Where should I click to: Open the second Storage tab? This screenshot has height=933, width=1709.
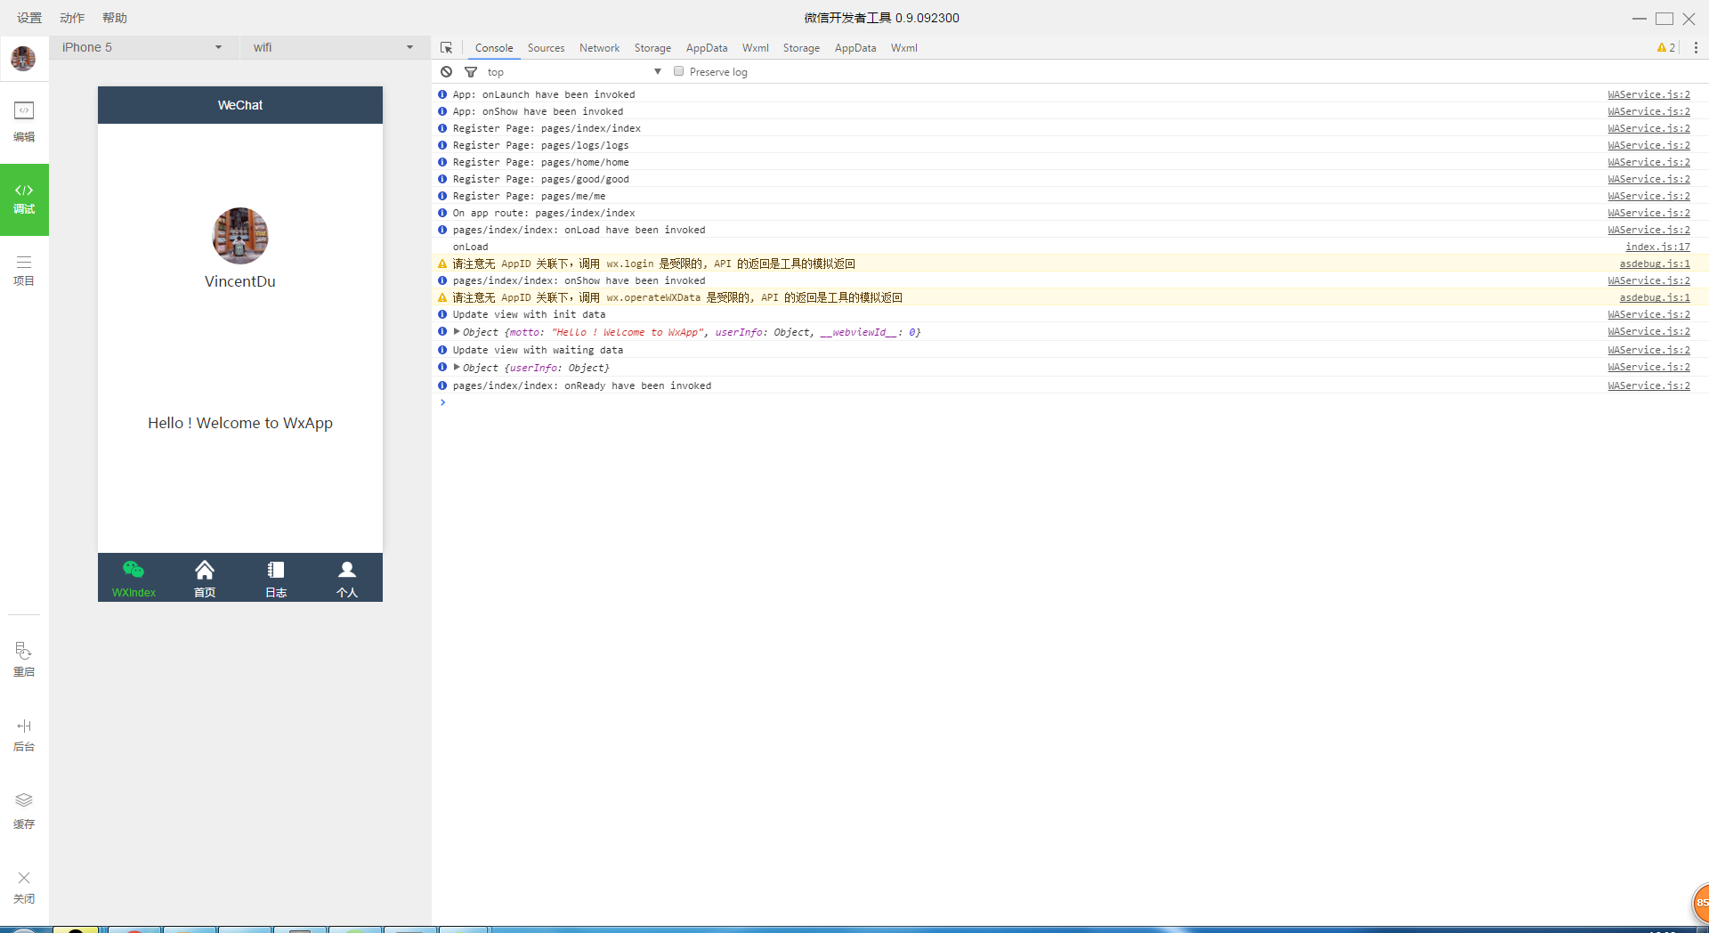(x=801, y=48)
